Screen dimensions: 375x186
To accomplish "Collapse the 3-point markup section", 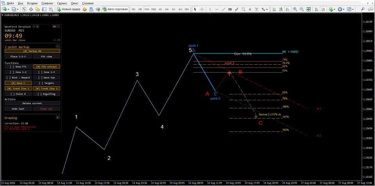I will [58, 46].
